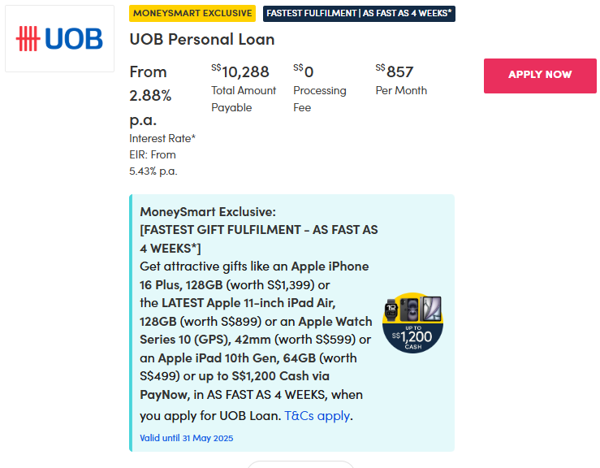Click the partially visible button below promo box
This screenshot has height=468, width=600.
pos(300,464)
